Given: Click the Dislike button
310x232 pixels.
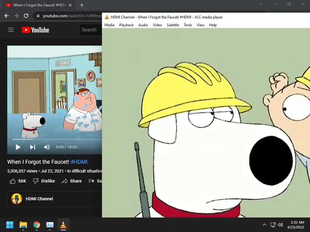Looking at the screenshot, I should [x=44, y=181].
